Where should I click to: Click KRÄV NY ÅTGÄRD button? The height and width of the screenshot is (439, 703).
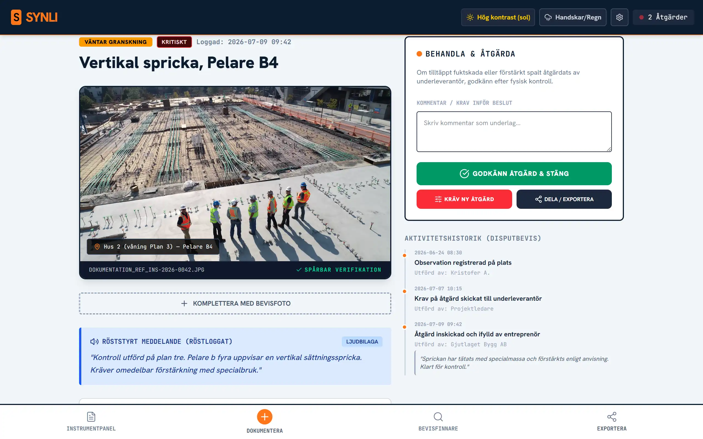click(x=464, y=199)
